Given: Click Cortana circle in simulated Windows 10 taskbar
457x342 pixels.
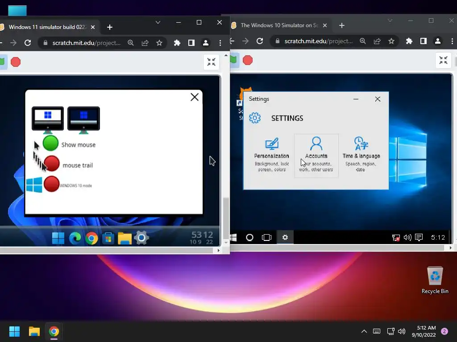Looking at the screenshot, I should pos(249,238).
